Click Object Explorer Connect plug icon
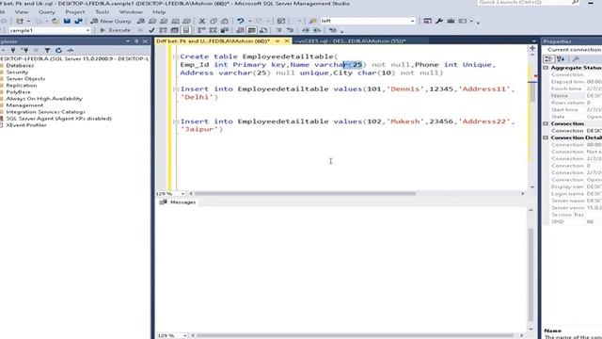The image size is (602, 339). (x=12, y=50)
